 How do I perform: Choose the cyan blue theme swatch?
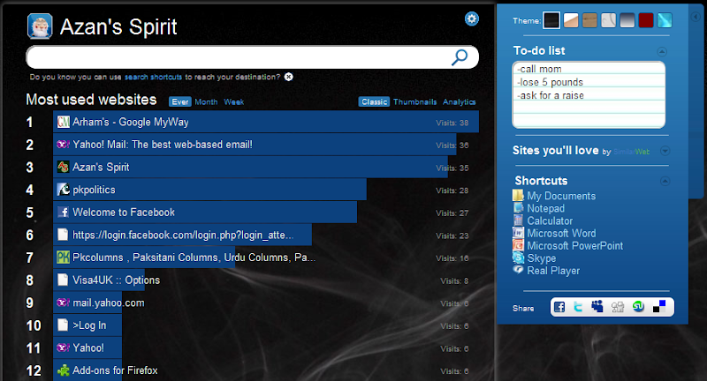[665, 20]
